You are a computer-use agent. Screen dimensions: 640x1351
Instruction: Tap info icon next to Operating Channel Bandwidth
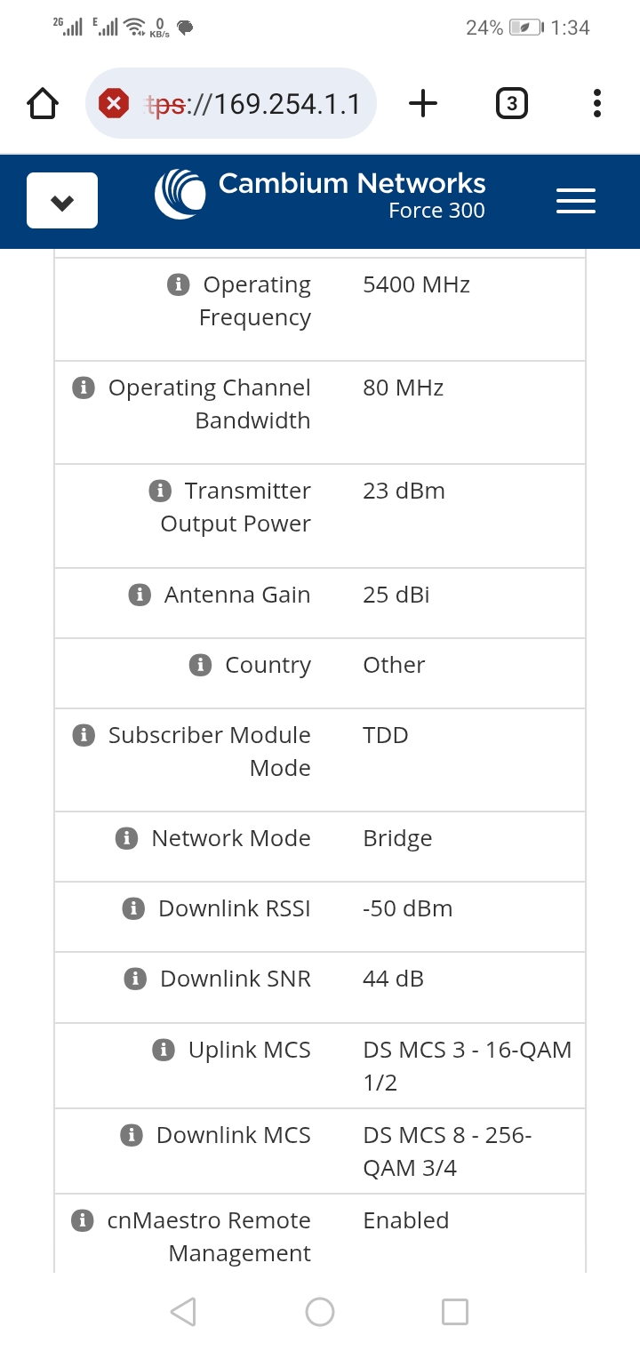83,388
